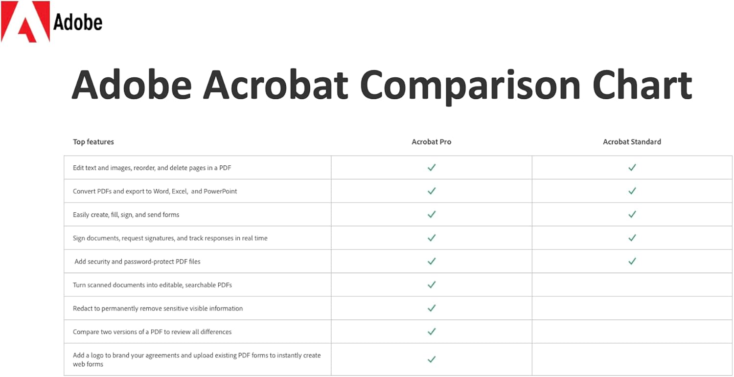This screenshot has width=734, height=377.
Task: Select the Acrobat Pro column header
Action: point(431,142)
